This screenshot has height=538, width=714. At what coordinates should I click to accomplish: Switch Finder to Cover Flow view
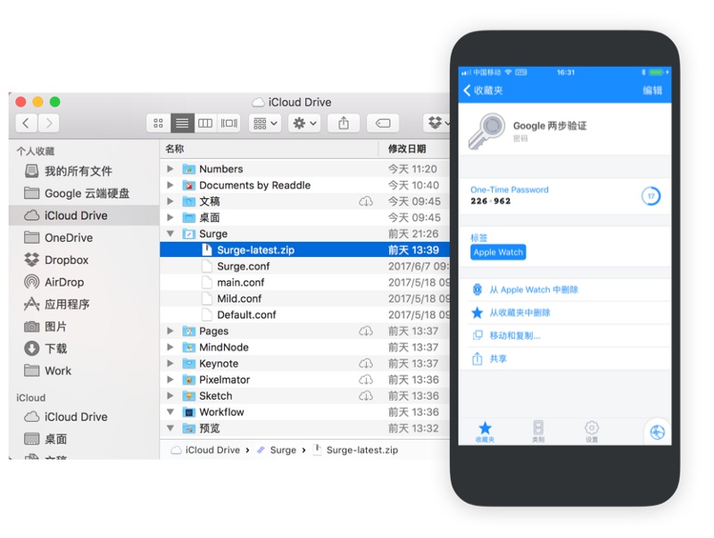click(229, 123)
